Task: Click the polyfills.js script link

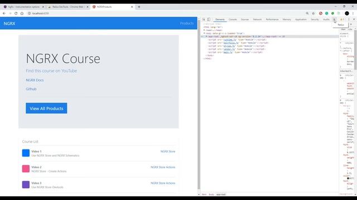Action: click(231, 43)
